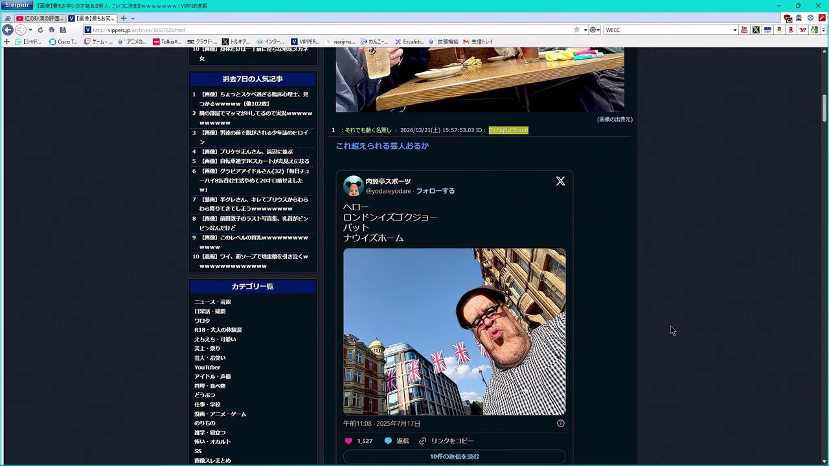Click 肉贅亭スポーツ profile avatar
Image resolution: width=829 pixels, height=466 pixels.
[353, 186]
